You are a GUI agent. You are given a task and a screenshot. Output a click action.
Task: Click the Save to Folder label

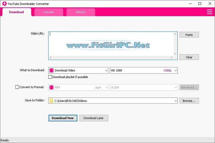click(35, 100)
